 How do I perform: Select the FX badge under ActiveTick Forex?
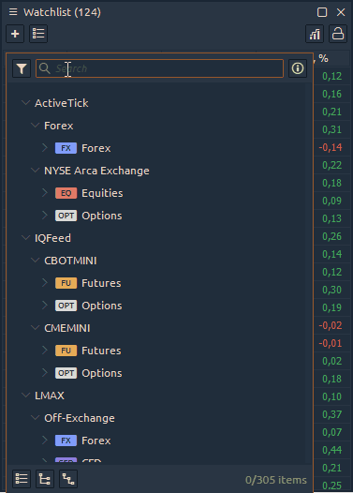[66, 148]
